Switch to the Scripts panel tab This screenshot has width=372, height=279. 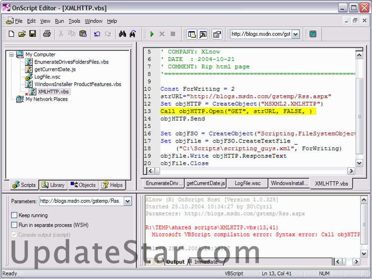pos(24,185)
